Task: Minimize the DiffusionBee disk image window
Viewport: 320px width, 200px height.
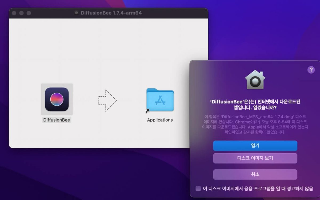Action: 21,13
